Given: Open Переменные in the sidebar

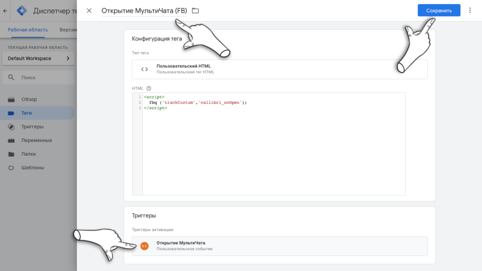Looking at the screenshot, I should point(36,141).
